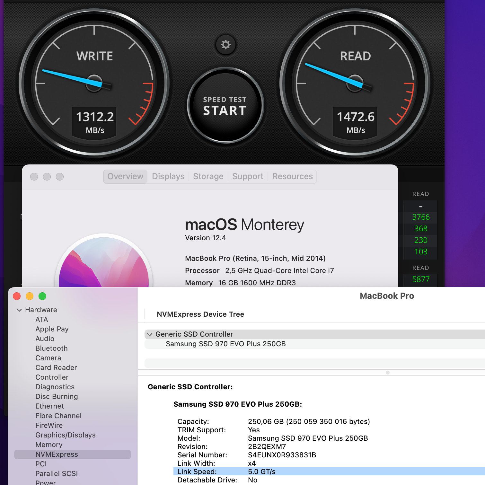Screen dimensions: 485x485
Task: Select Apple Pay in the sidebar
Action: tap(52, 329)
